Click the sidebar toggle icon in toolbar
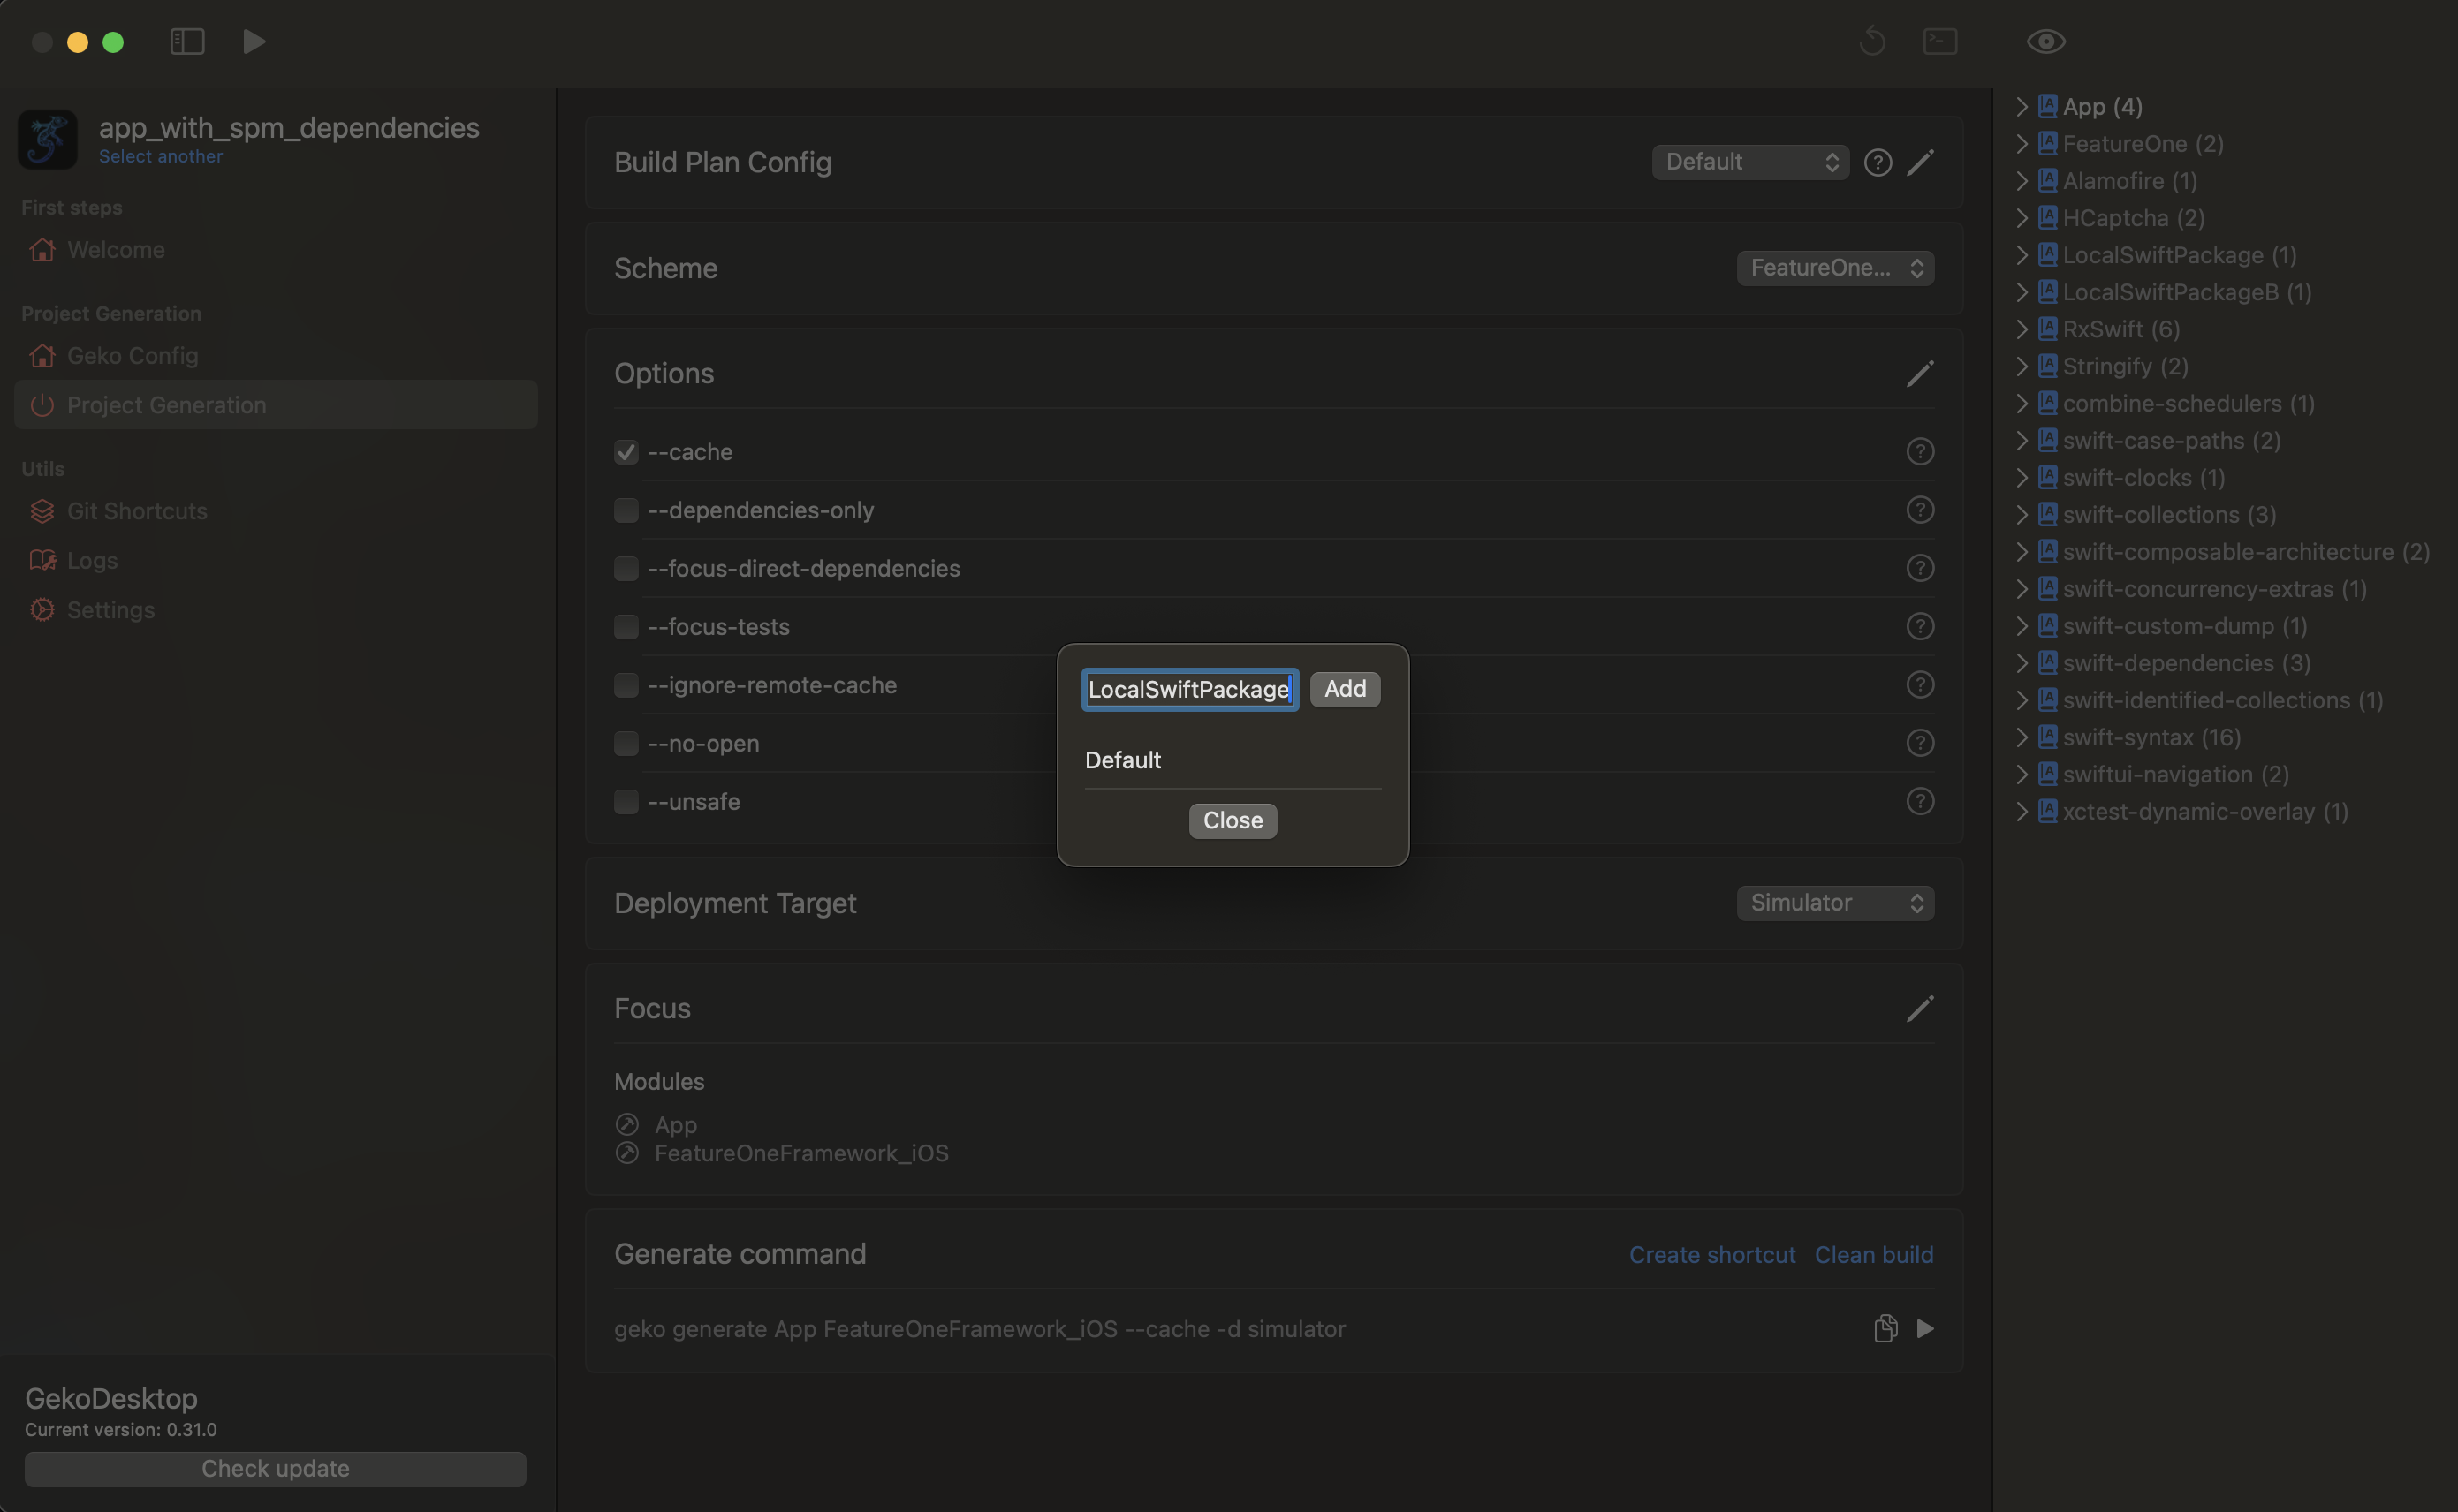The width and height of the screenshot is (2458, 1512). click(x=187, y=41)
